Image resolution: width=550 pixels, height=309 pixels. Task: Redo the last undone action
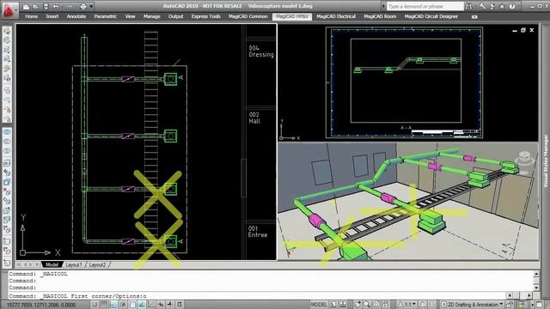69,6
